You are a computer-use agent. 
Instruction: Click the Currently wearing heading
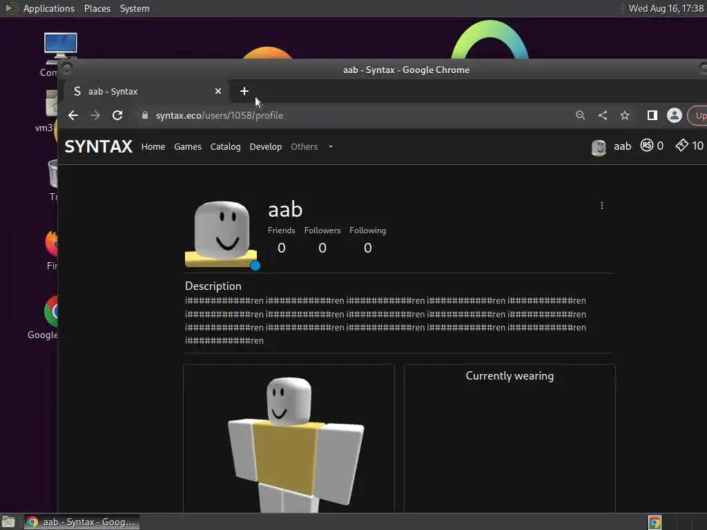pyautogui.click(x=510, y=376)
